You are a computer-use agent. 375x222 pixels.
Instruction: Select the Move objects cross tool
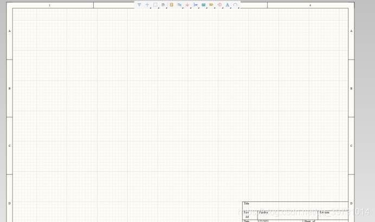point(147,5)
